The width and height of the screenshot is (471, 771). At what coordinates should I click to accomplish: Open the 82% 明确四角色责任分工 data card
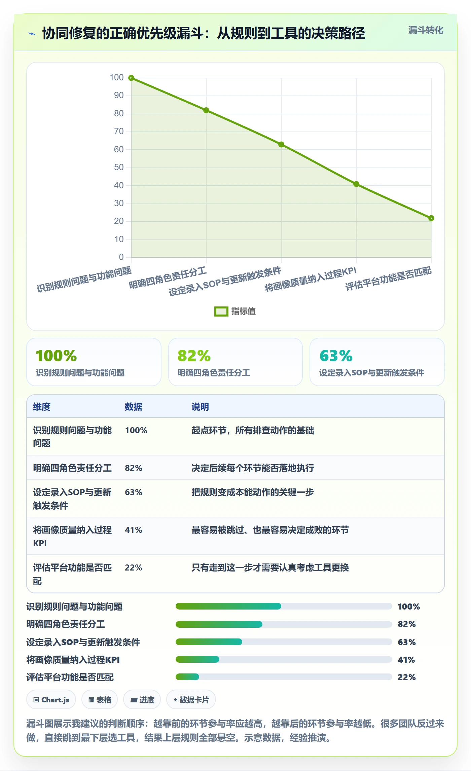235,362
